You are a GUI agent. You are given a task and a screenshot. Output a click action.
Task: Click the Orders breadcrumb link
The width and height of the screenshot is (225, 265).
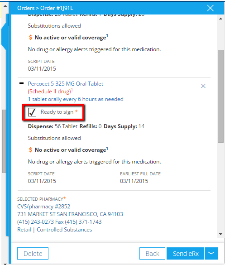click(x=26, y=8)
